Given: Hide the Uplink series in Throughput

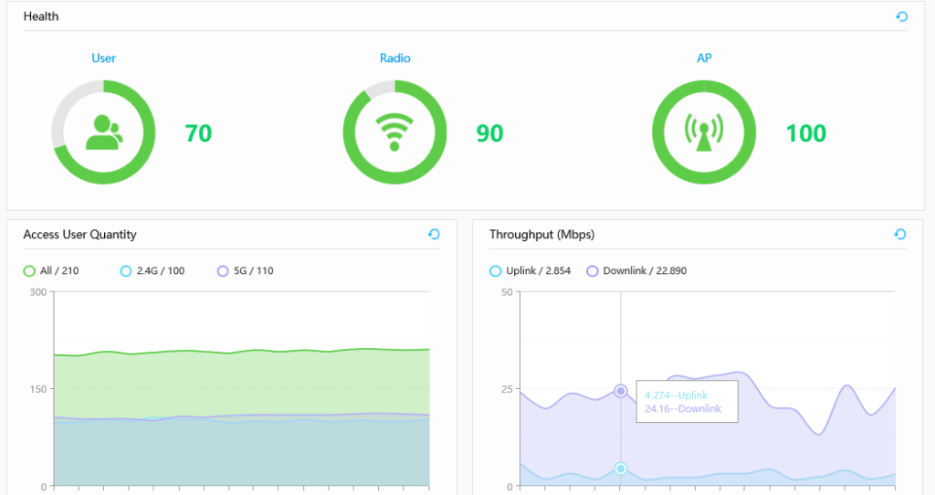Looking at the screenshot, I should click(x=531, y=271).
